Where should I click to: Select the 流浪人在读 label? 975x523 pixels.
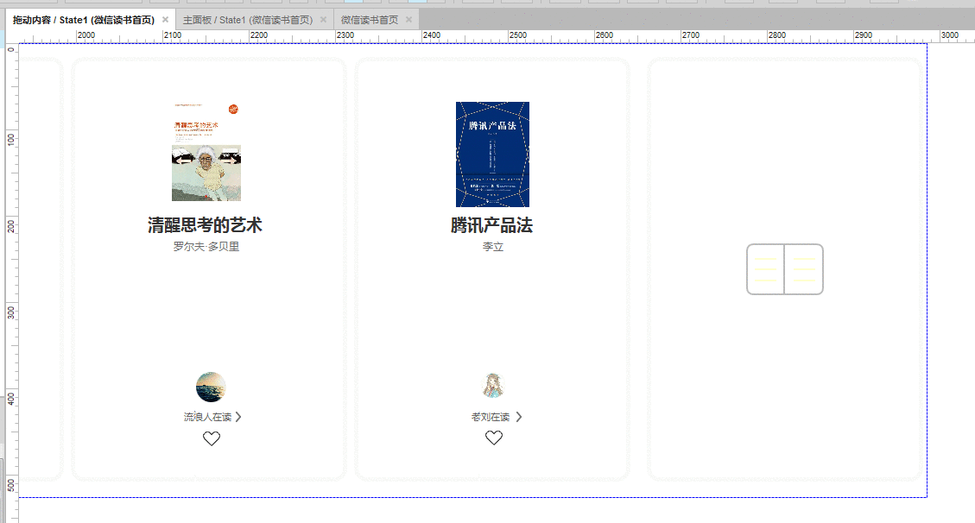[x=207, y=417]
